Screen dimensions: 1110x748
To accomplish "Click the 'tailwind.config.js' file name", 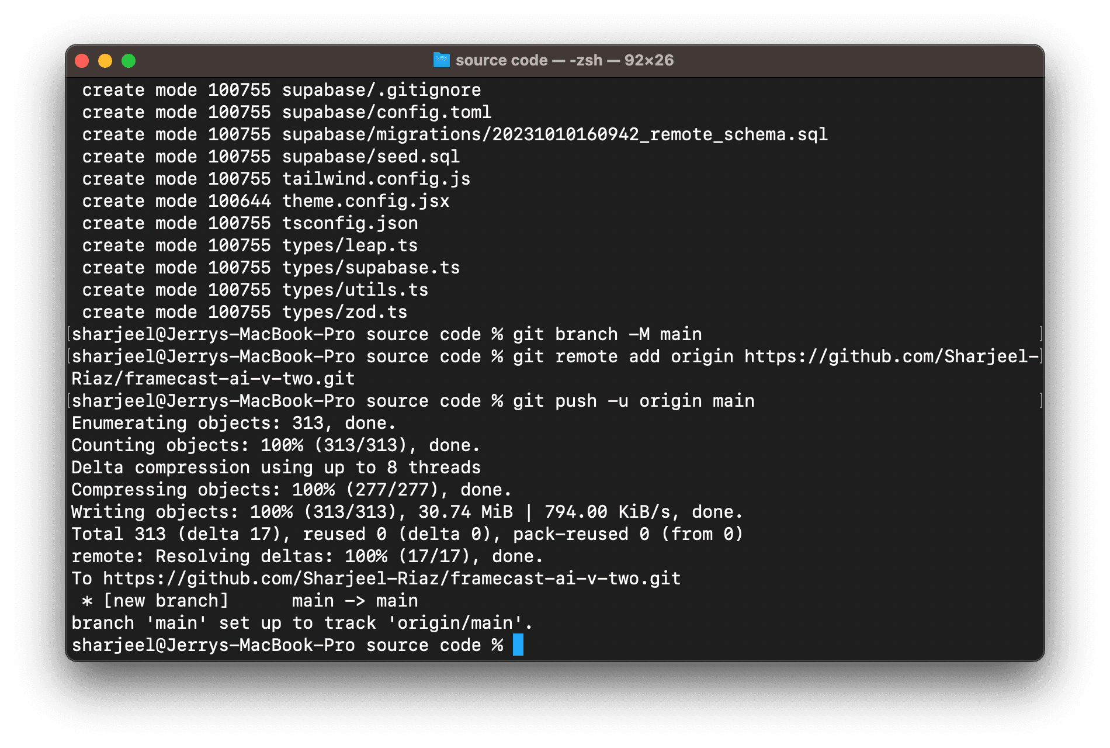I will 376,179.
